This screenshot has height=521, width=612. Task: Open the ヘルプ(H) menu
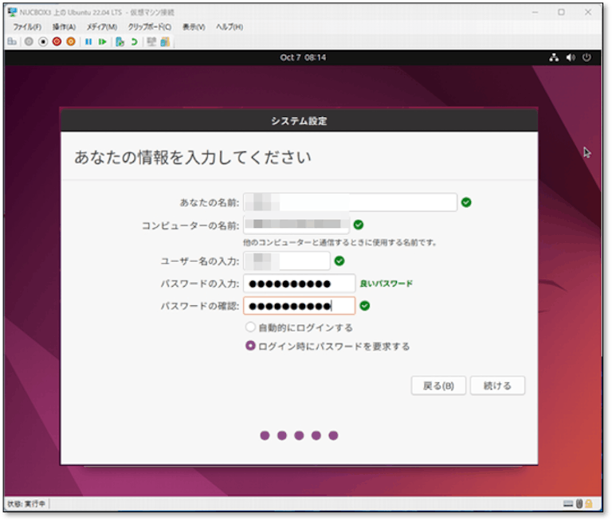point(229,27)
